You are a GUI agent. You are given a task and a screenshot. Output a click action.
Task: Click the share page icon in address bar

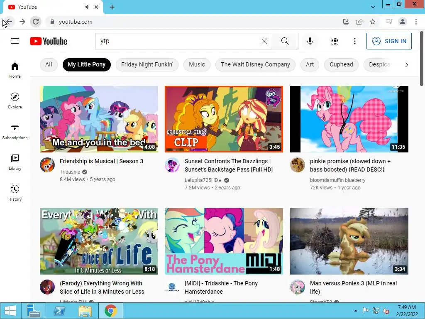point(359,22)
